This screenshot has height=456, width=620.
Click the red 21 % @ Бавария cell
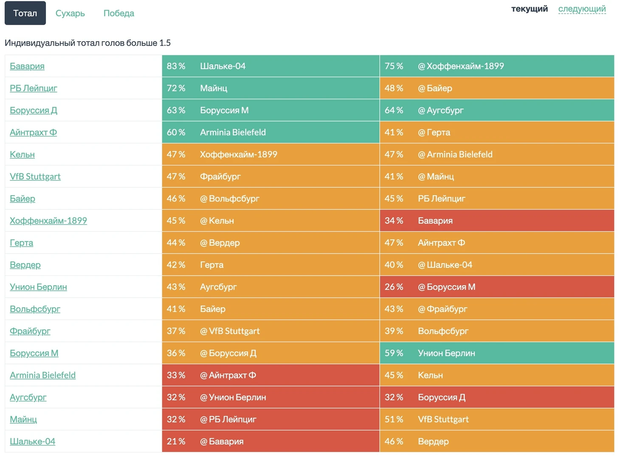[x=271, y=442]
